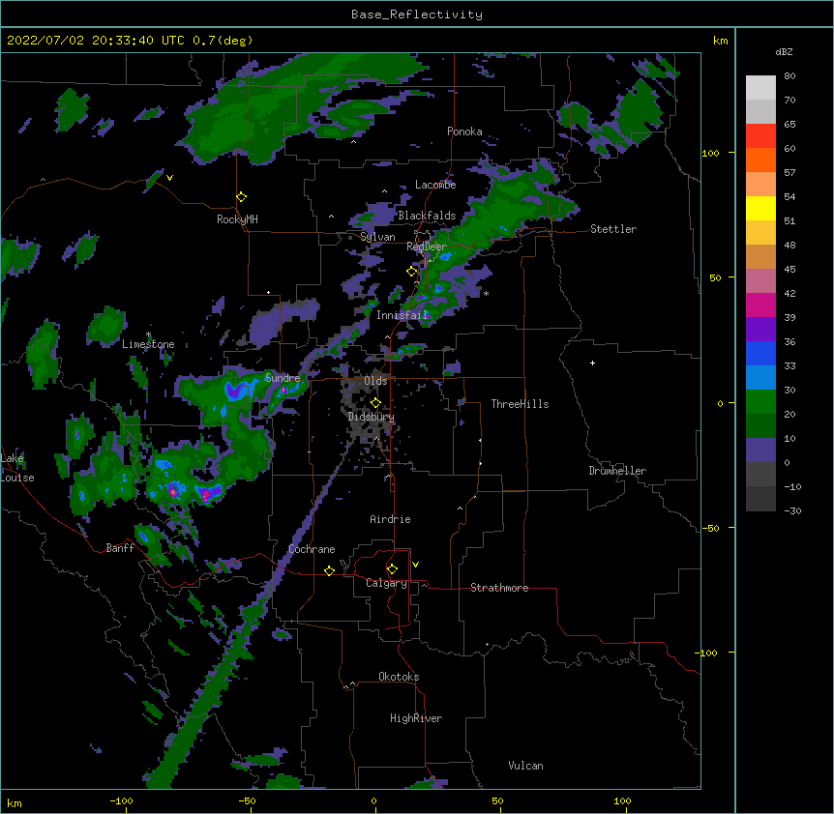This screenshot has height=814, width=834.
Task: Click the asterisk marker east of Innisfail
Action: coord(486,294)
